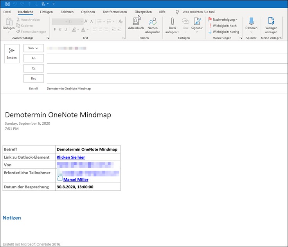Open Zwischenablage dialog launcher
Image resolution: width=288 pixels, height=247 pixels.
[x=48, y=38]
